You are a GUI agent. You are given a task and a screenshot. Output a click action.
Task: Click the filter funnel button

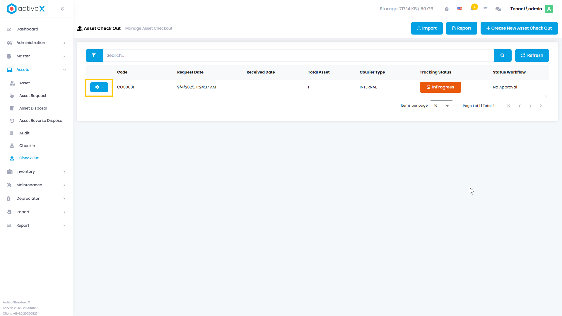(94, 55)
